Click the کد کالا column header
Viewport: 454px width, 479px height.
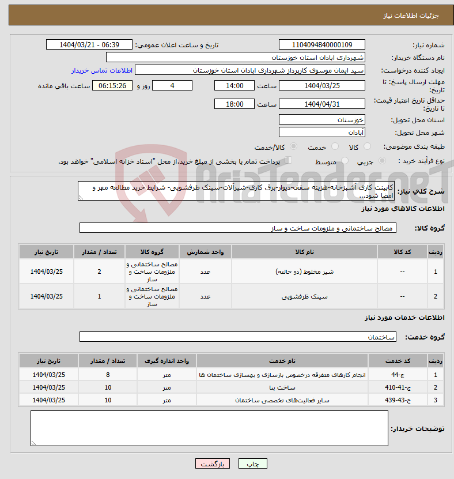[402, 252]
